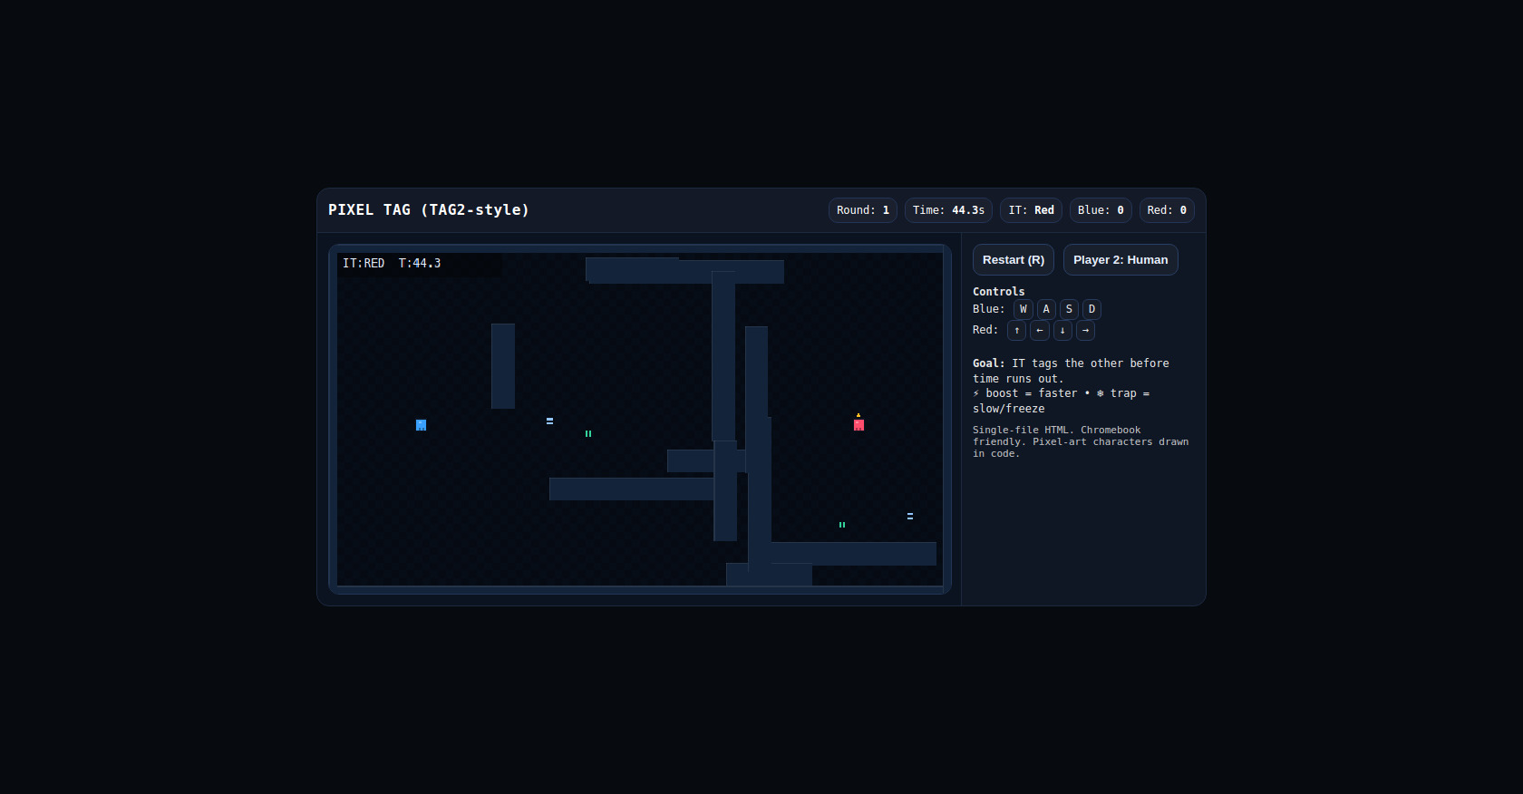Click the Red: 0 score pill
This screenshot has height=794, width=1523.
(1167, 210)
